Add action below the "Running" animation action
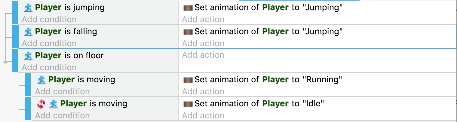Viewport: 457px width, 122px height. [x=203, y=92]
